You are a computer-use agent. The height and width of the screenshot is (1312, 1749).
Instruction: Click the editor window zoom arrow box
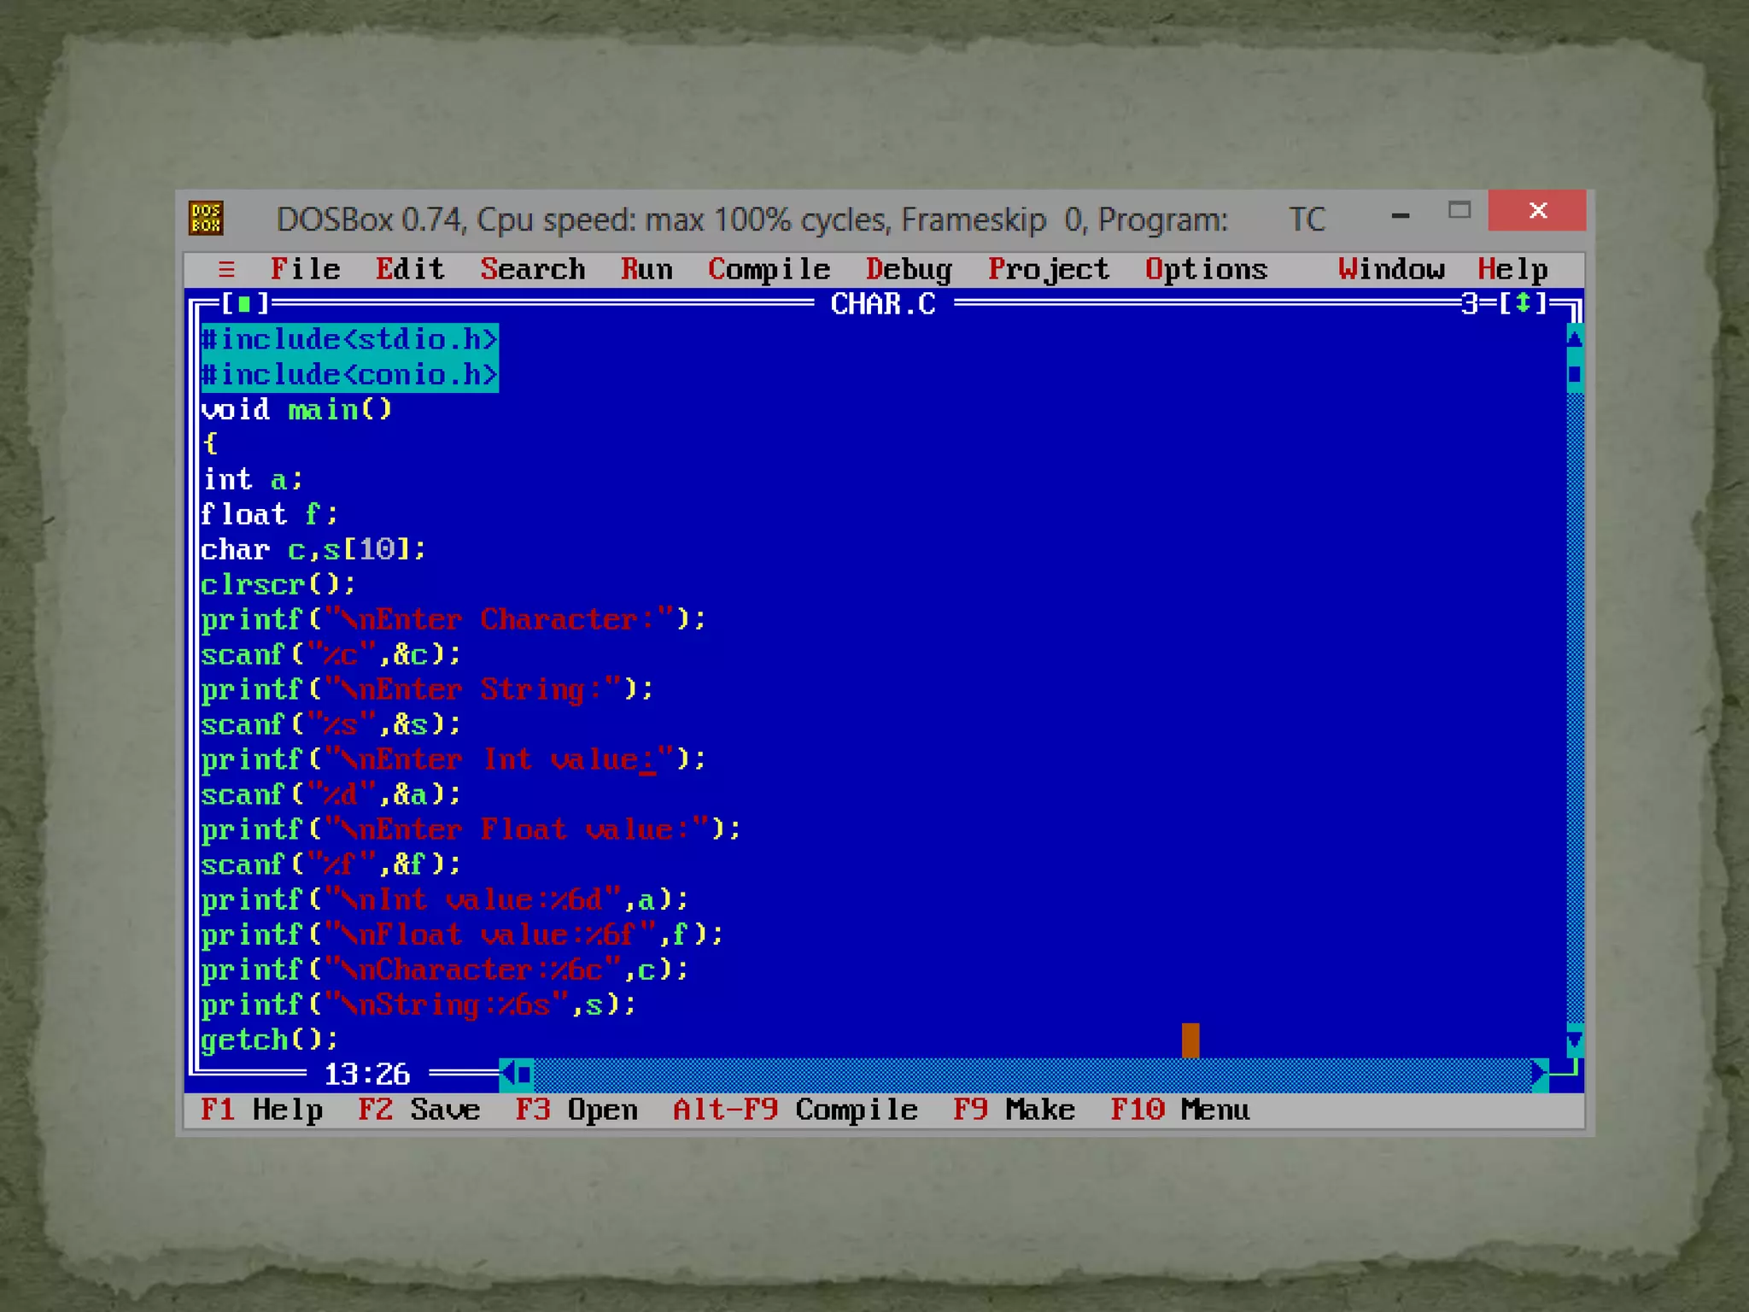pos(1523,303)
